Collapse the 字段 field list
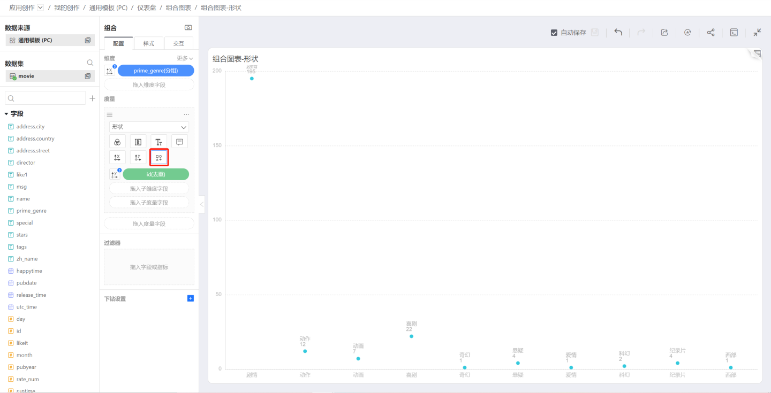The width and height of the screenshot is (771, 393). point(6,114)
